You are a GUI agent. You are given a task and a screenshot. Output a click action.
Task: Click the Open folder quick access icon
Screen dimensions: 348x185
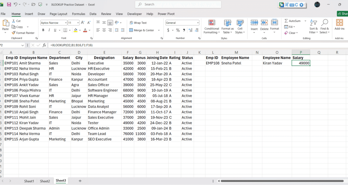pos(33,4)
